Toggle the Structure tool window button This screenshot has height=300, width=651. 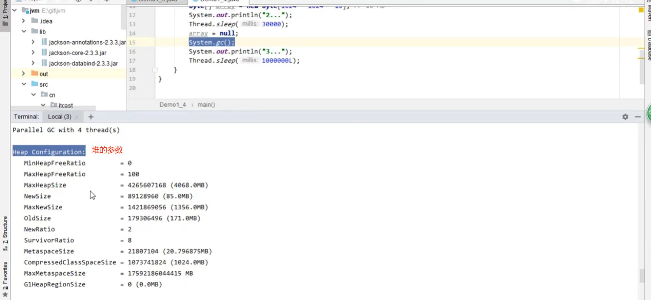(x=5, y=233)
